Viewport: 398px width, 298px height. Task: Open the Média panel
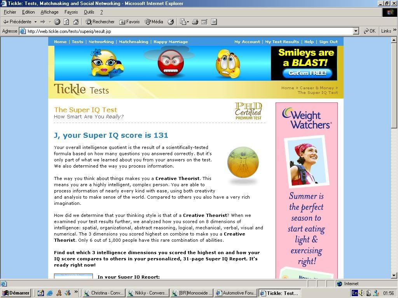154,22
